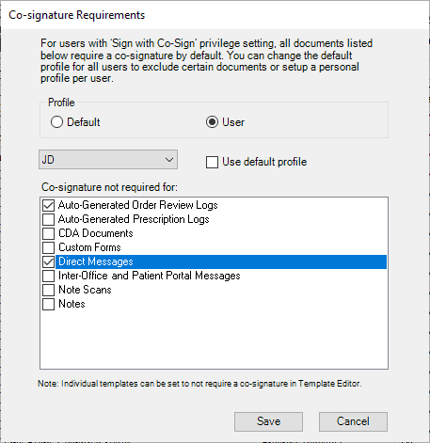Check Inter-Office and Patient Portal Messages checkbox
This screenshot has width=430, height=443.
(x=48, y=276)
